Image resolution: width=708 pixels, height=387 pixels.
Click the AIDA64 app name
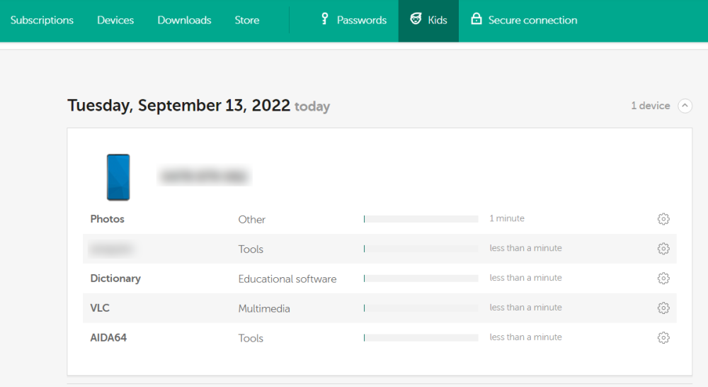108,337
